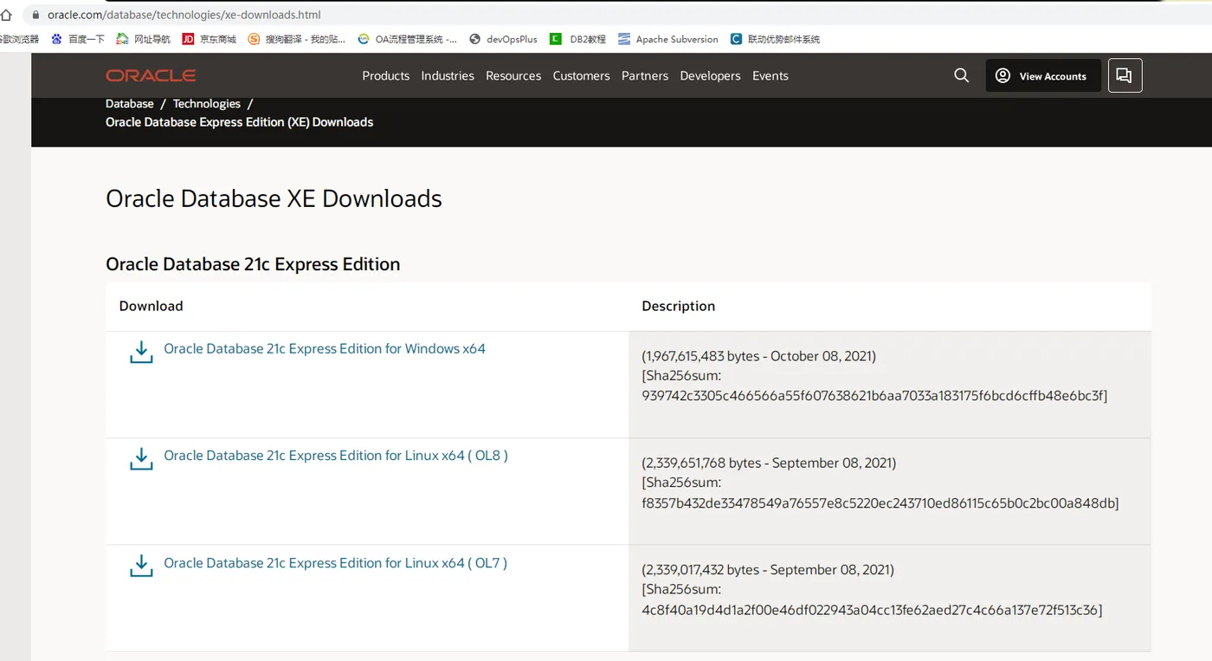
Task: Open the 百度一下 bookmark
Action: click(x=78, y=39)
